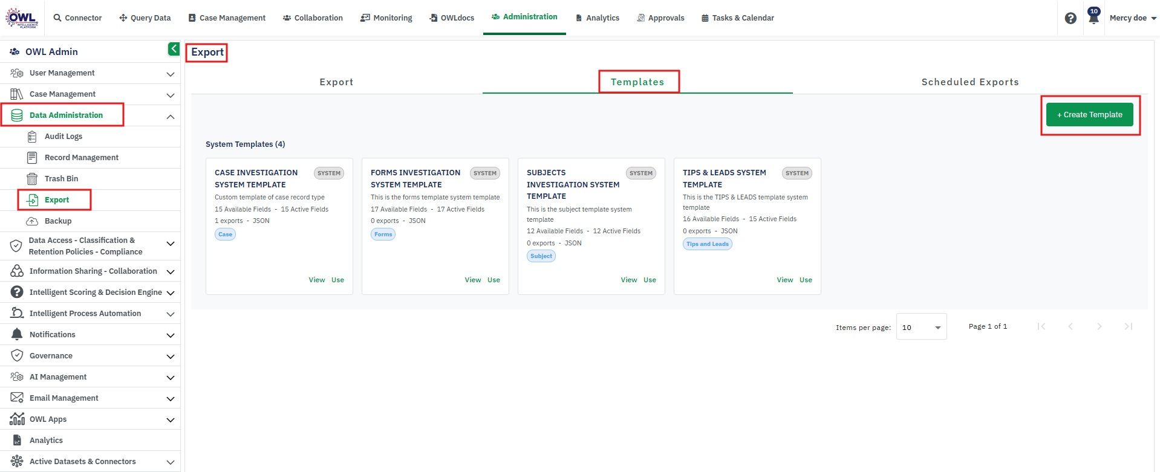Open the Monitoring menu
This screenshot has width=1160, height=472.
point(386,18)
